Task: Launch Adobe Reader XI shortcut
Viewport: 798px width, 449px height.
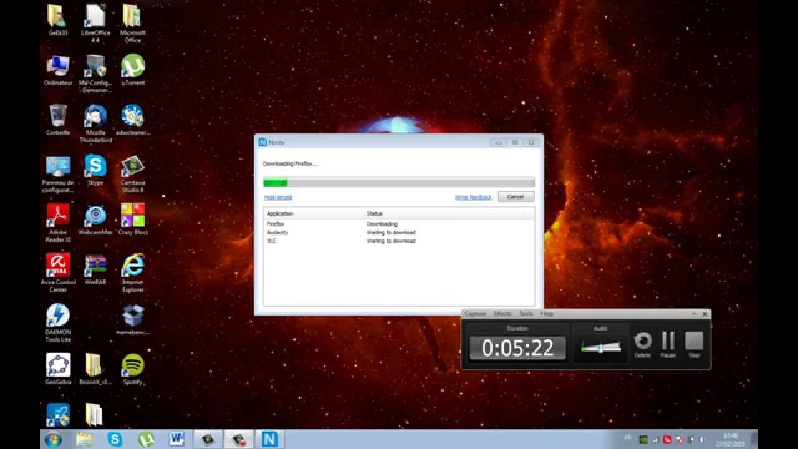Action: coord(58,223)
